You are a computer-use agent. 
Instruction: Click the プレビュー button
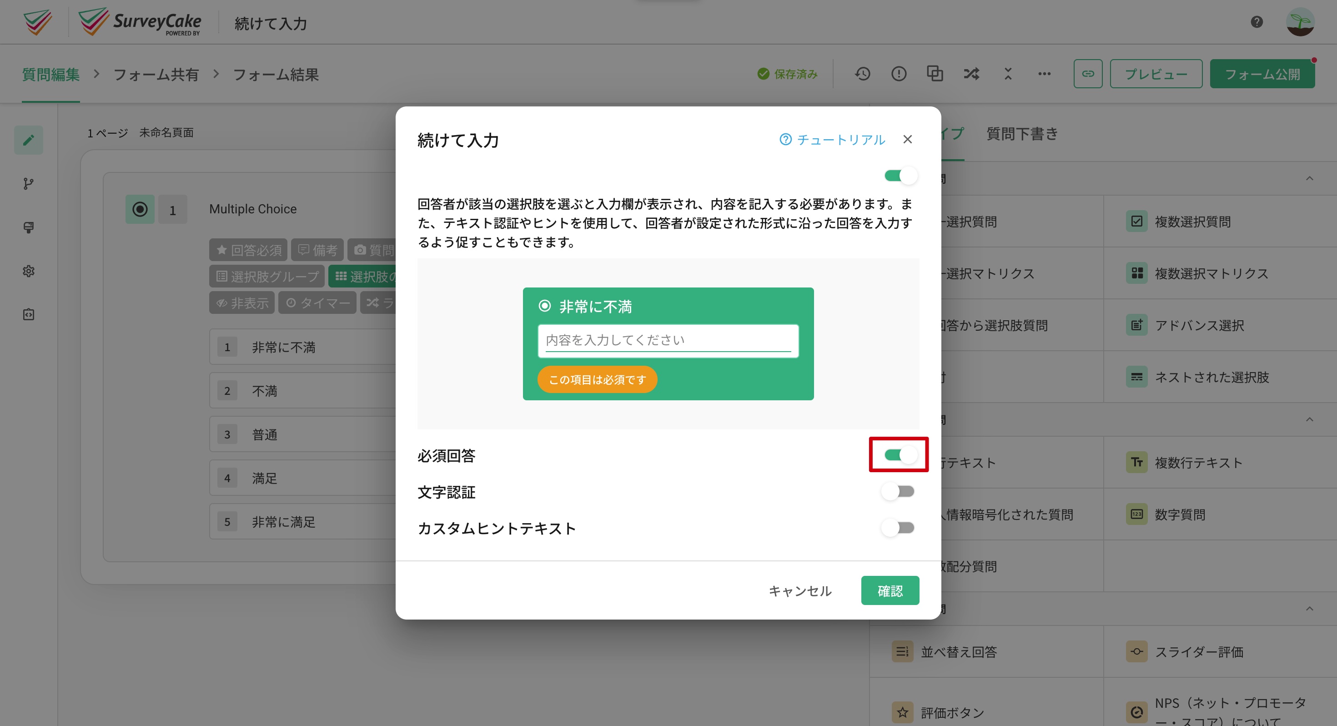1156,74
